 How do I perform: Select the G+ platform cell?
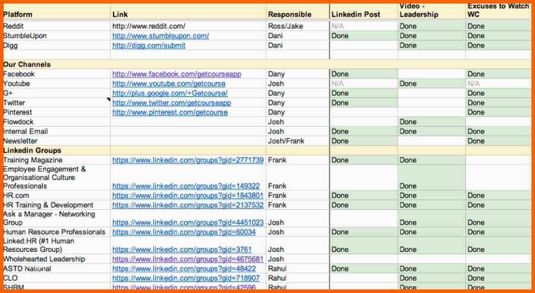pos(56,93)
